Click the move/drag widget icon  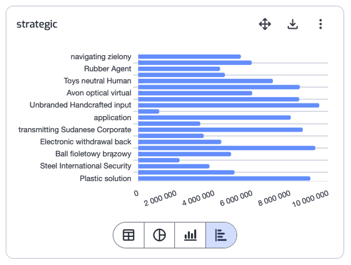point(265,24)
